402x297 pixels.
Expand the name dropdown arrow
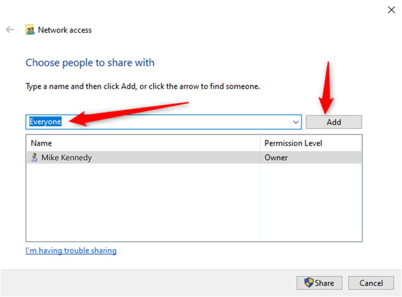(x=296, y=122)
